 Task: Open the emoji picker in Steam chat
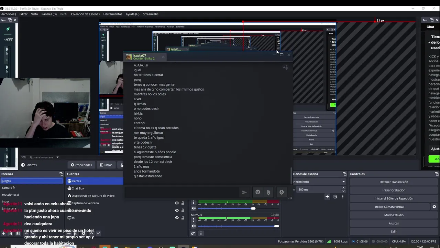[x=257, y=192]
